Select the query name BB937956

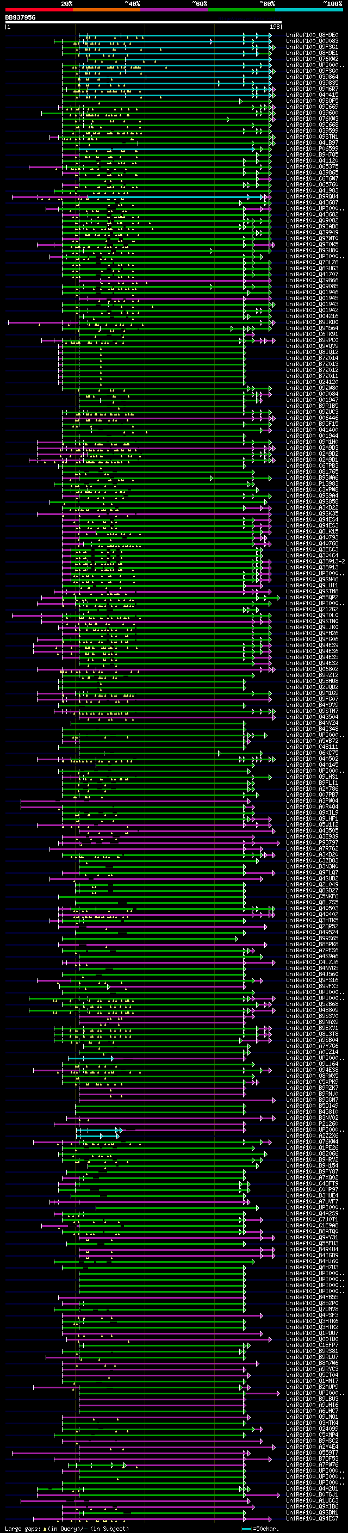tap(20, 18)
